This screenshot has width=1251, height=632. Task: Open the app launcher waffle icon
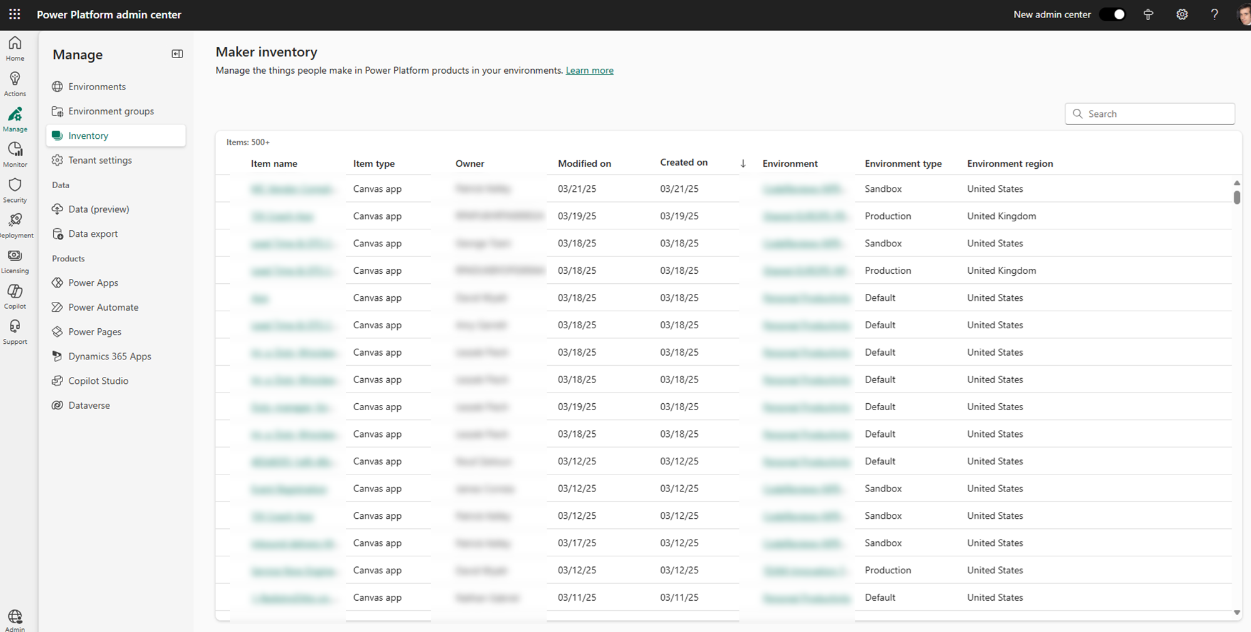[14, 14]
